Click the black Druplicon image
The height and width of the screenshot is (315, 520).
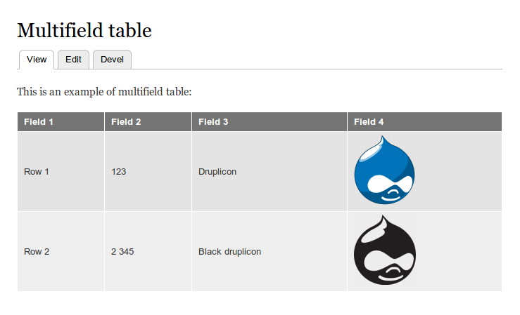[x=385, y=250]
